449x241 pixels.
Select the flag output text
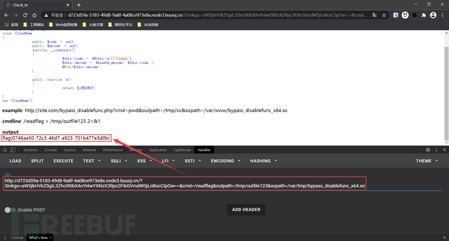[56, 138]
